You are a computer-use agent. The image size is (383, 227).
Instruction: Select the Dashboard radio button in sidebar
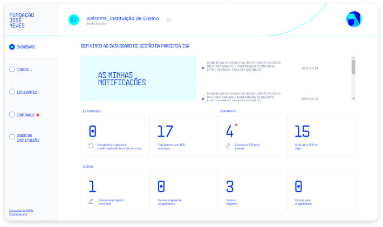pyautogui.click(x=12, y=47)
